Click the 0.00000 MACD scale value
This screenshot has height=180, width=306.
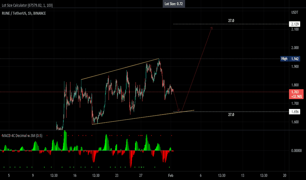[296, 151]
